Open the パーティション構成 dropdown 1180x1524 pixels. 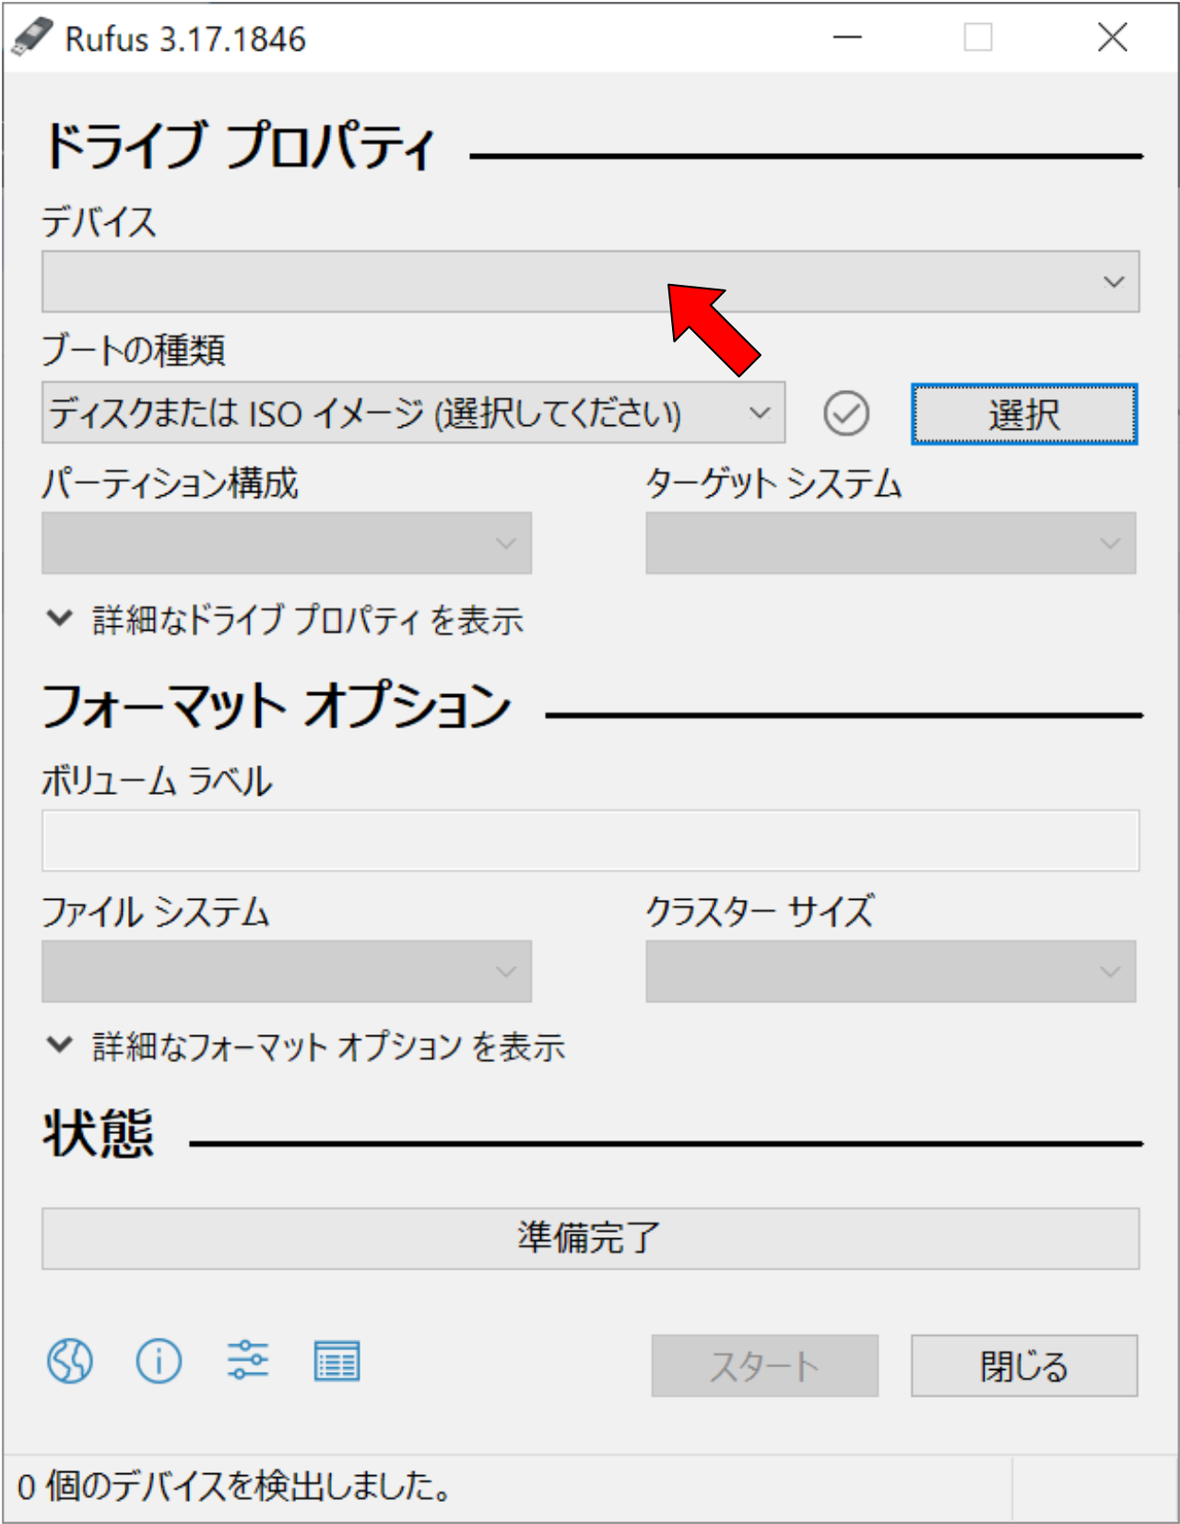[x=287, y=543]
